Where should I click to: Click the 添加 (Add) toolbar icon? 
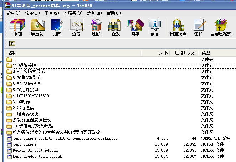17,27
